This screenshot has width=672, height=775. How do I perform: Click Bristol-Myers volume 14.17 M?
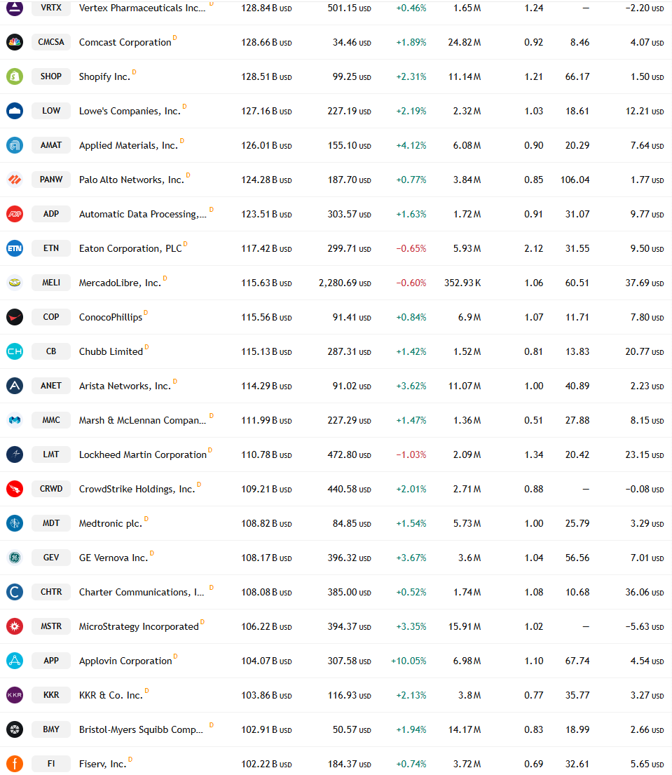464,729
